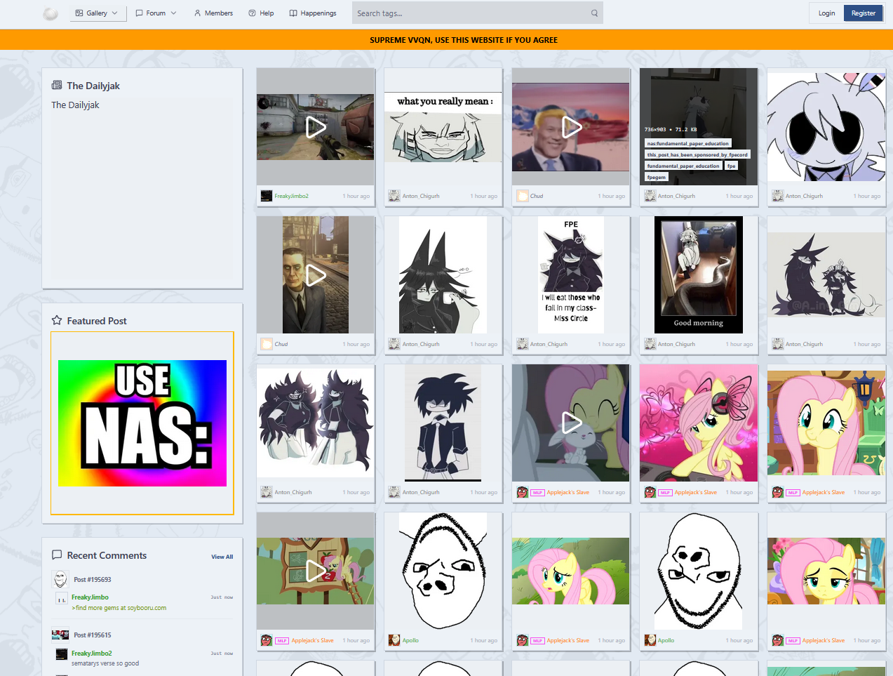Image resolution: width=893 pixels, height=676 pixels.
Task: Play the Fluttershy with bunny video
Action: [571, 423]
